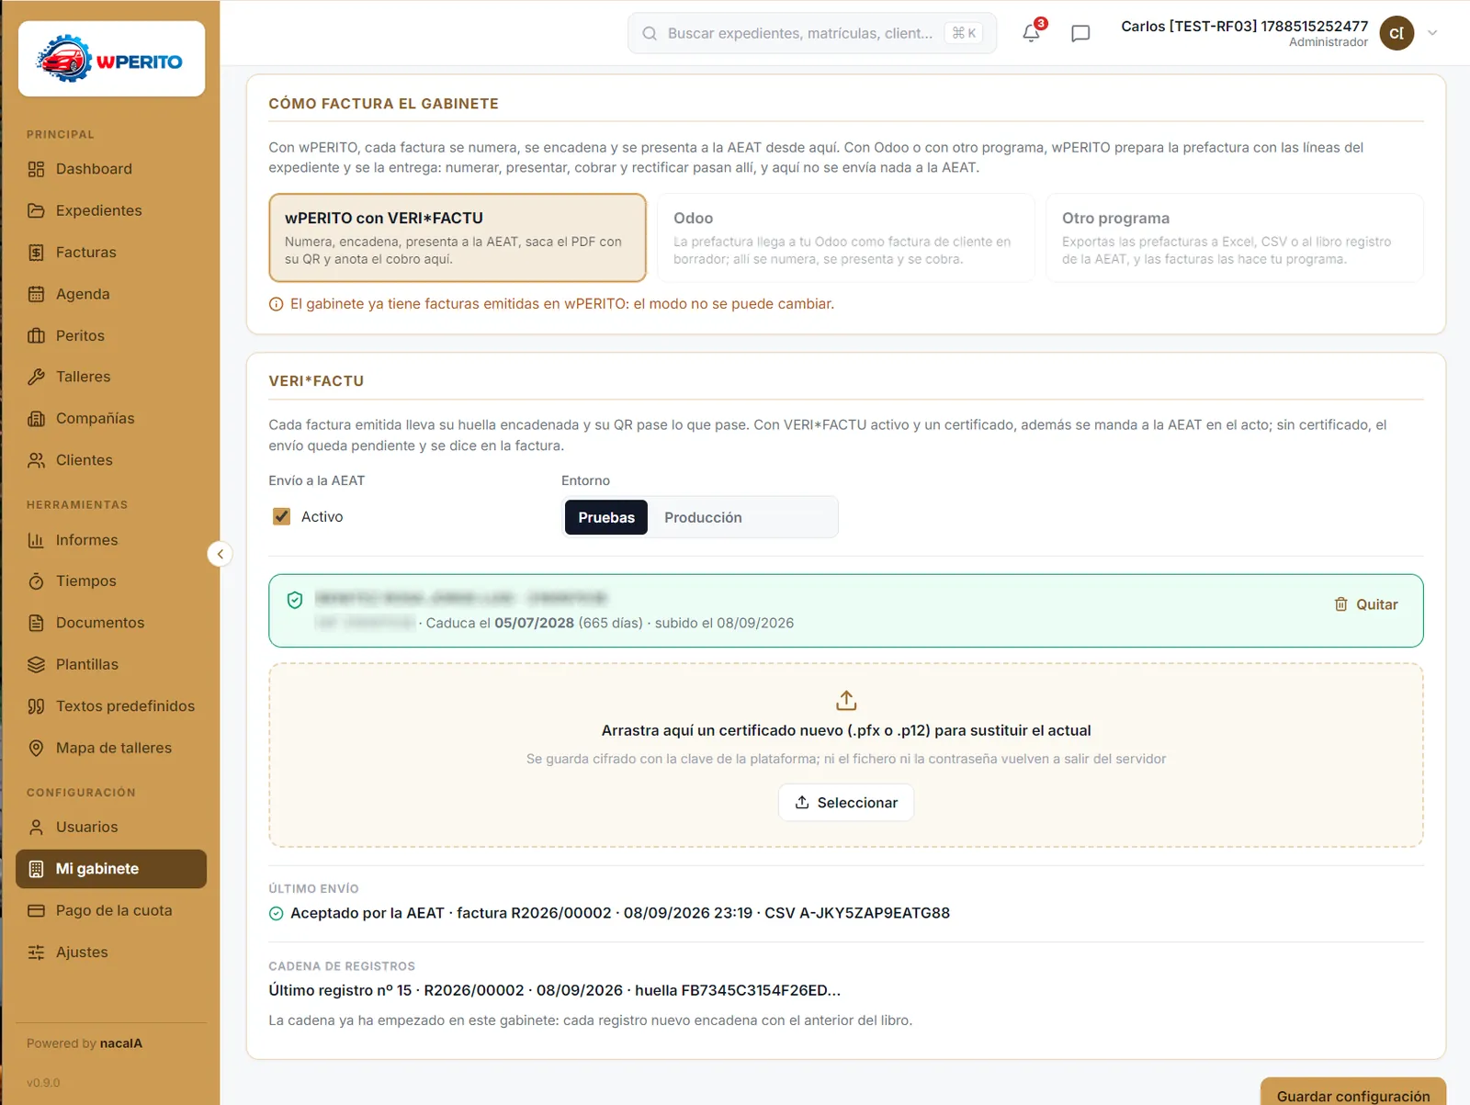Click the Pago de la cuota card icon
This screenshot has height=1105, width=1470.
click(36, 910)
